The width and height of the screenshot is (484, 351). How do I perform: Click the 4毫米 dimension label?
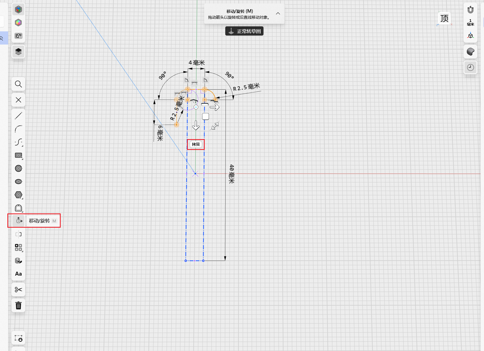tap(197, 63)
